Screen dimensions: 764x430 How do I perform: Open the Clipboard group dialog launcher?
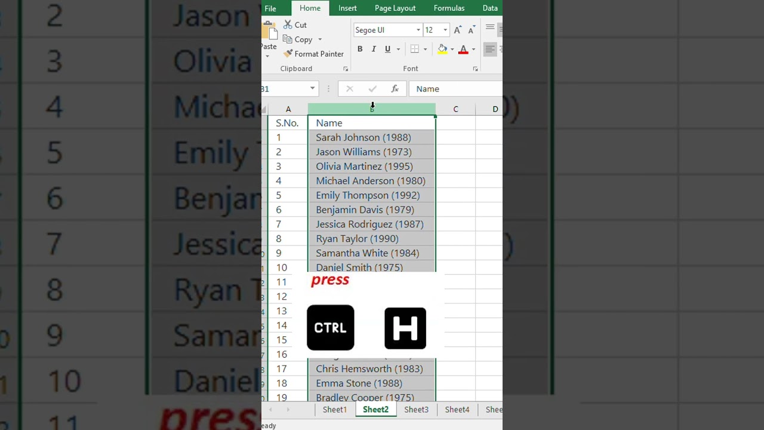pos(345,69)
